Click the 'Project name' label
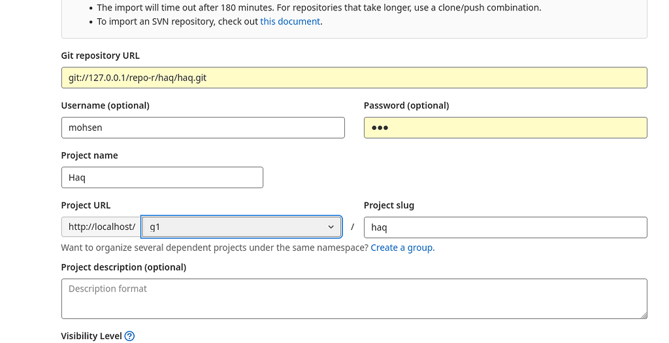This screenshot has height=343, width=669. coord(89,155)
